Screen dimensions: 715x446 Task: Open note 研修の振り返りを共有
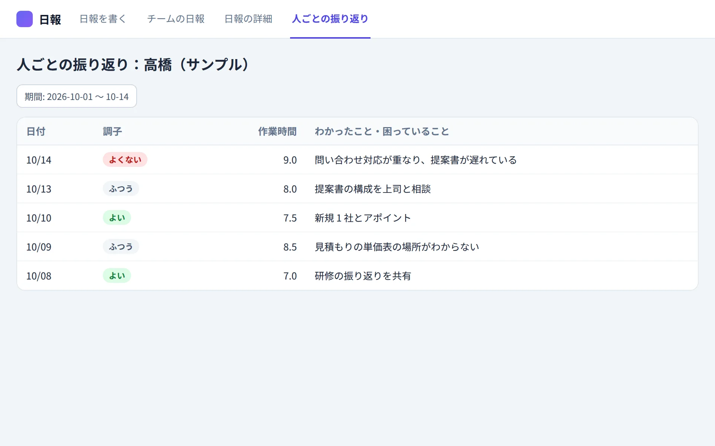363,276
